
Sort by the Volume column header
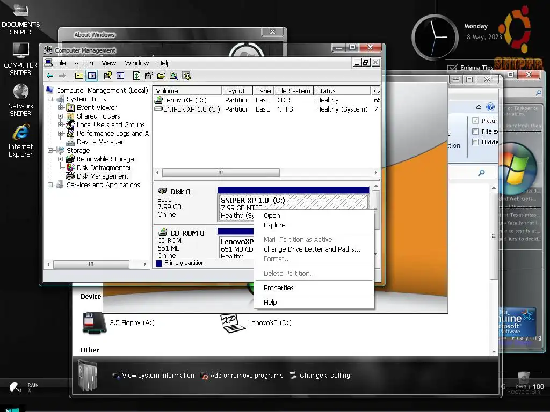[187, 91]
